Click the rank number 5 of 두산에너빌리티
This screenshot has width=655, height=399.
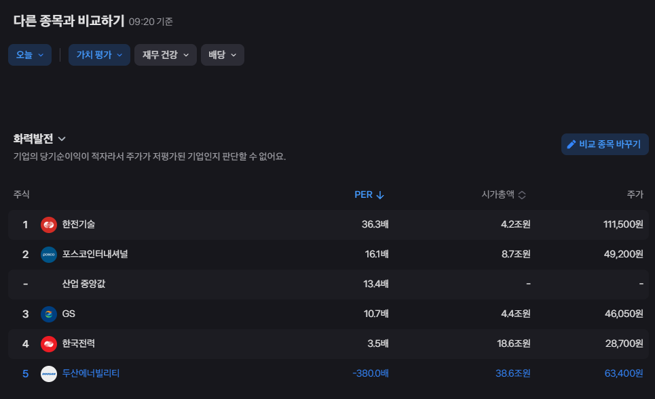click(x=26, y=373)
